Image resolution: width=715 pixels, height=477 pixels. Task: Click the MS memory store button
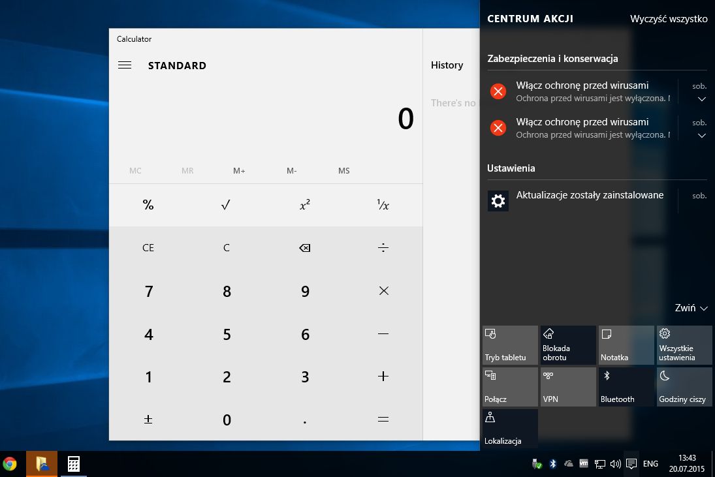344,170
